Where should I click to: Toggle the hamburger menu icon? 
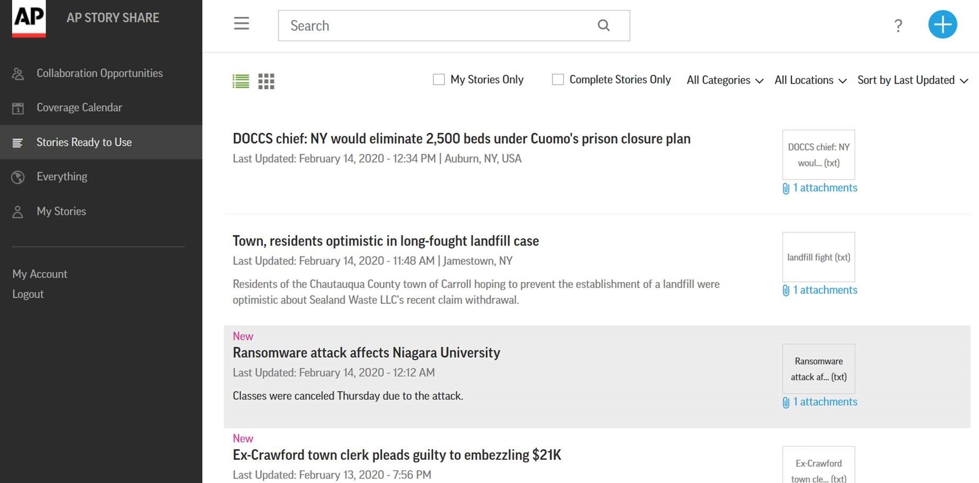click(241, 24)
